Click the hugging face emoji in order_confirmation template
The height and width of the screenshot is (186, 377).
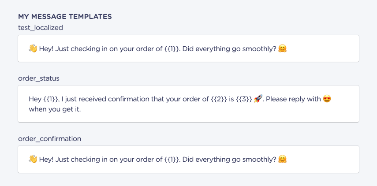(x=282, y=159)
